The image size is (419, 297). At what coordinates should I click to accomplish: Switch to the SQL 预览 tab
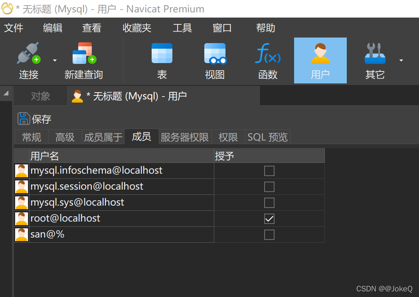(267, 137)
